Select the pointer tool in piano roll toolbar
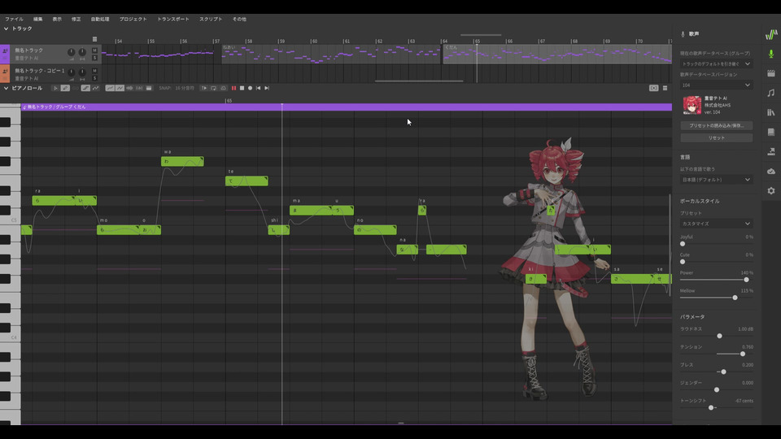 click(x=55, y=88)
